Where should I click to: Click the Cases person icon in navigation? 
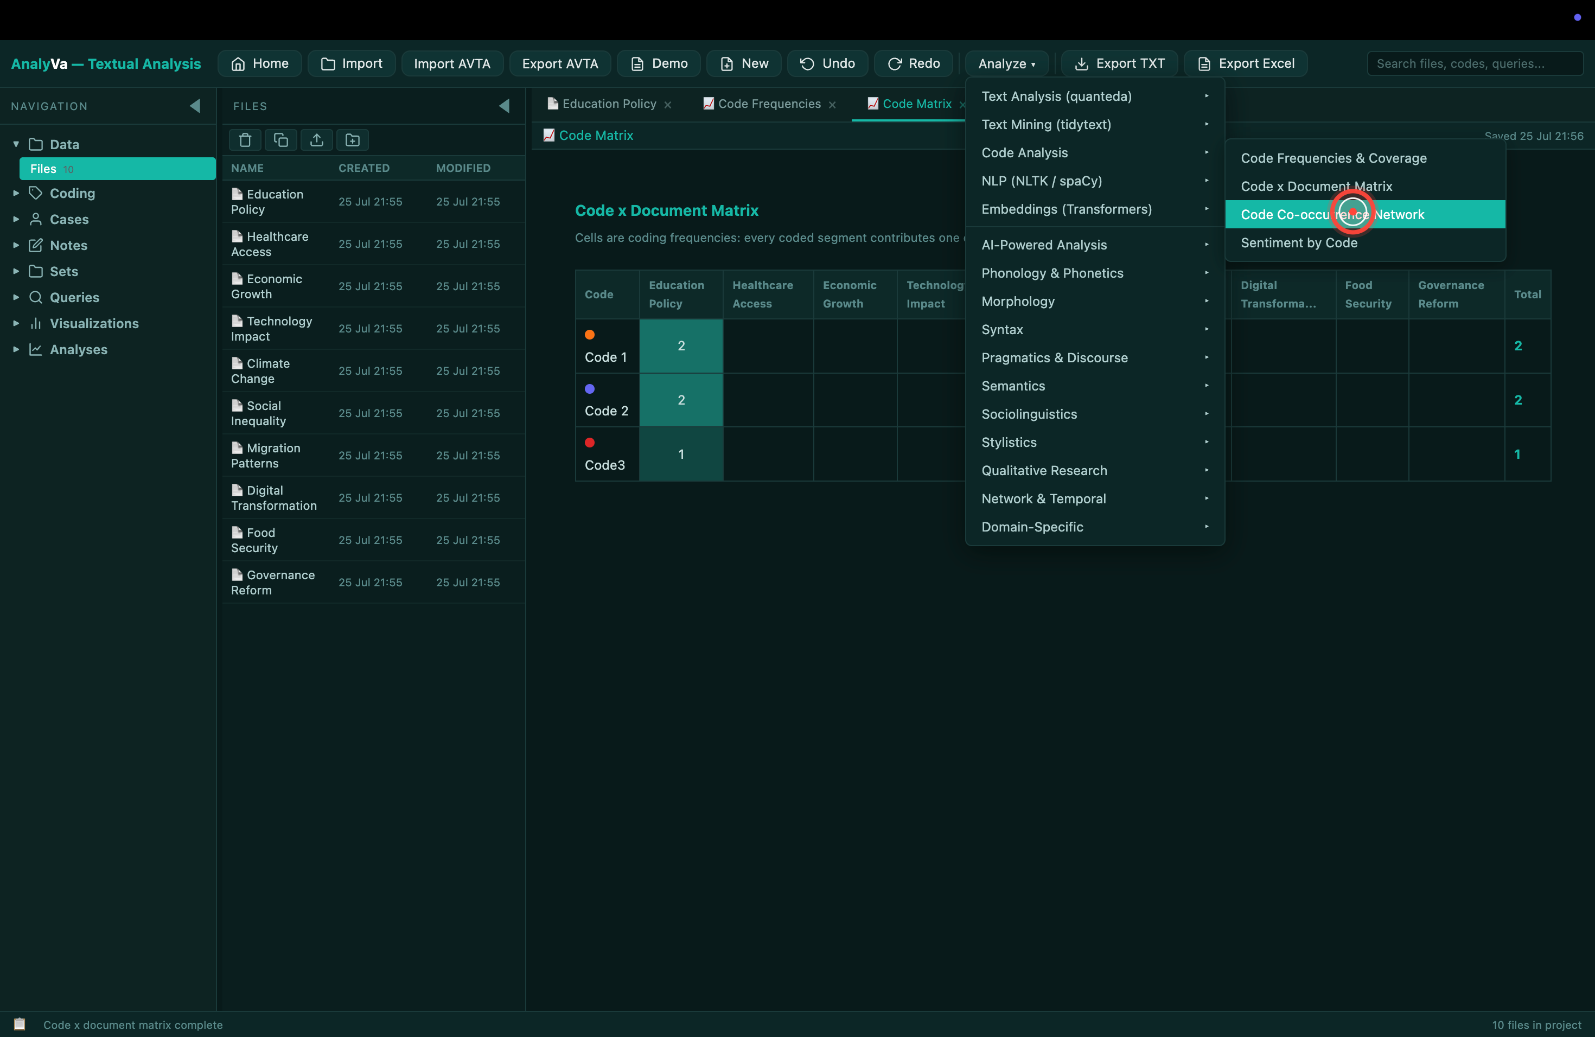pyautogui.click(x=35, y=219)
